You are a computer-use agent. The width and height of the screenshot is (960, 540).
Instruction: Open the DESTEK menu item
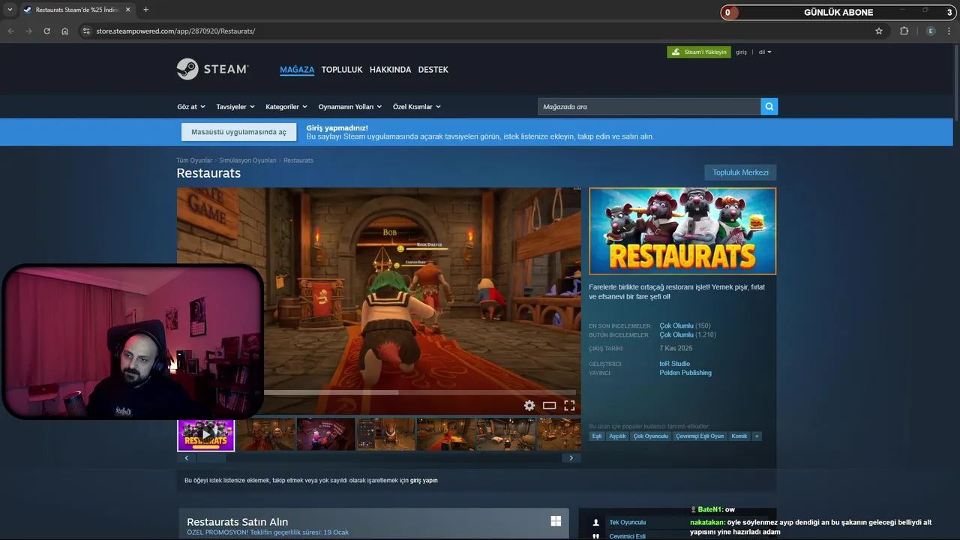(x=433, y=70)
